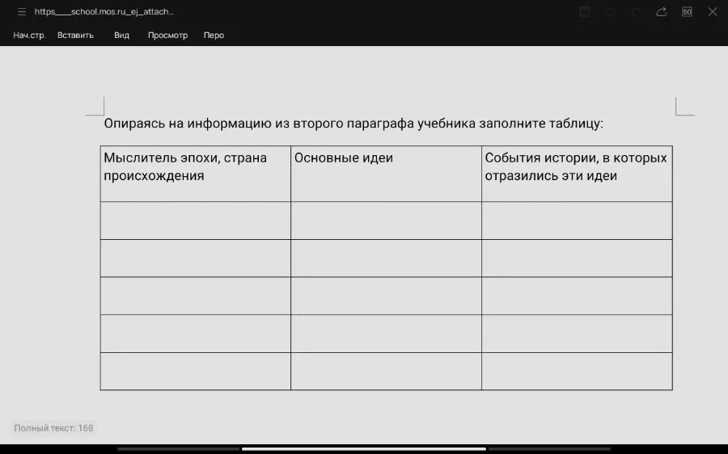Click first empty cell under Основные идеи
Image resolution: width=728 pixels, height=454 pixels.
(x=387, y=221)
